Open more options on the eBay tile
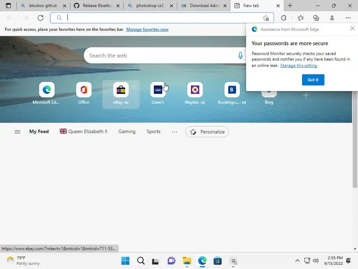 click(134, 86)
